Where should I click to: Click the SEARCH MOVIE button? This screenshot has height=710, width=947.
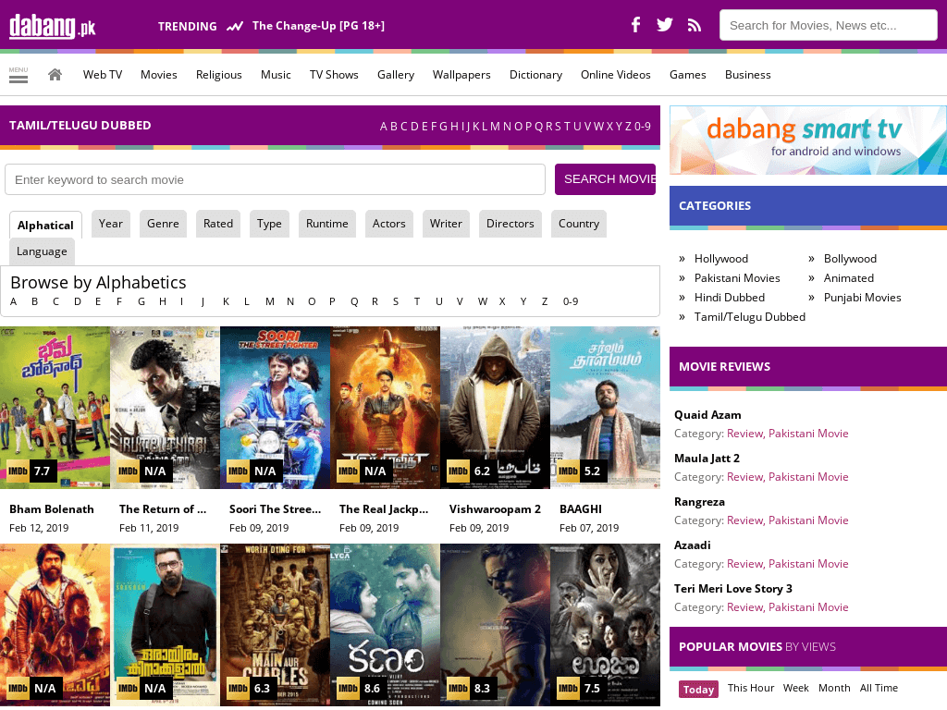(605, 179)
